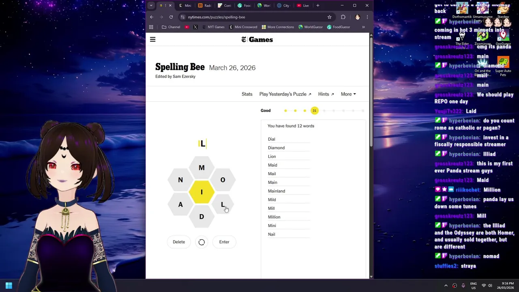
Task: Switch to the Radc tab
Action: 205,6
